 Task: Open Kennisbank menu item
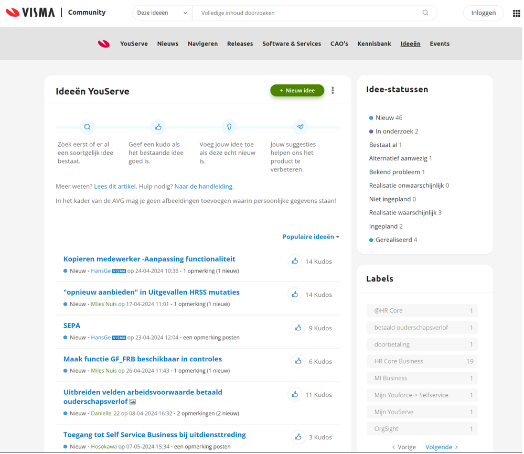(375, 44)
